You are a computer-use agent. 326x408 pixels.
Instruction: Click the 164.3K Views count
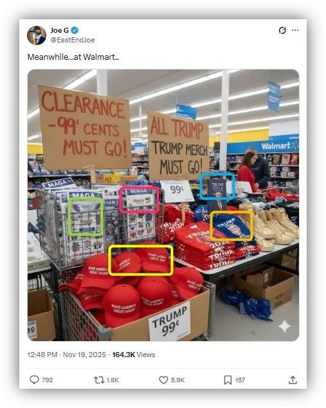pos(134,355)
